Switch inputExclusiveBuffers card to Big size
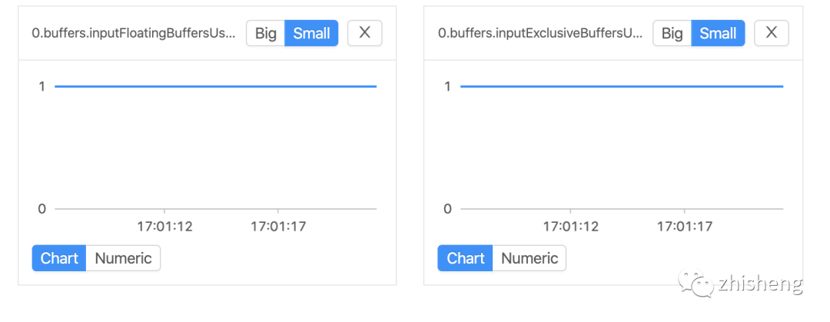 [672, 33]
